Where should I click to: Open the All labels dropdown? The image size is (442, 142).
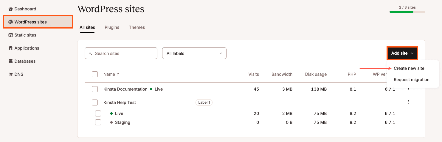(x=194, y=53)
